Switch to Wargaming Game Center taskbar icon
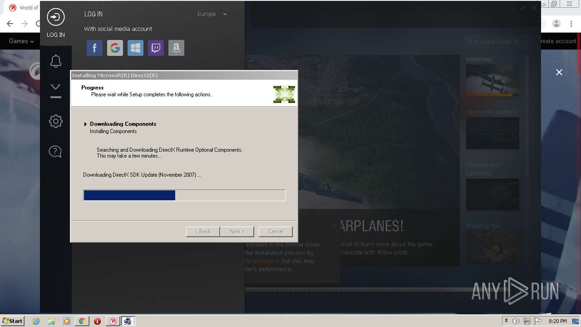Viewport: 581px width, 327px height. click(113, 321)
